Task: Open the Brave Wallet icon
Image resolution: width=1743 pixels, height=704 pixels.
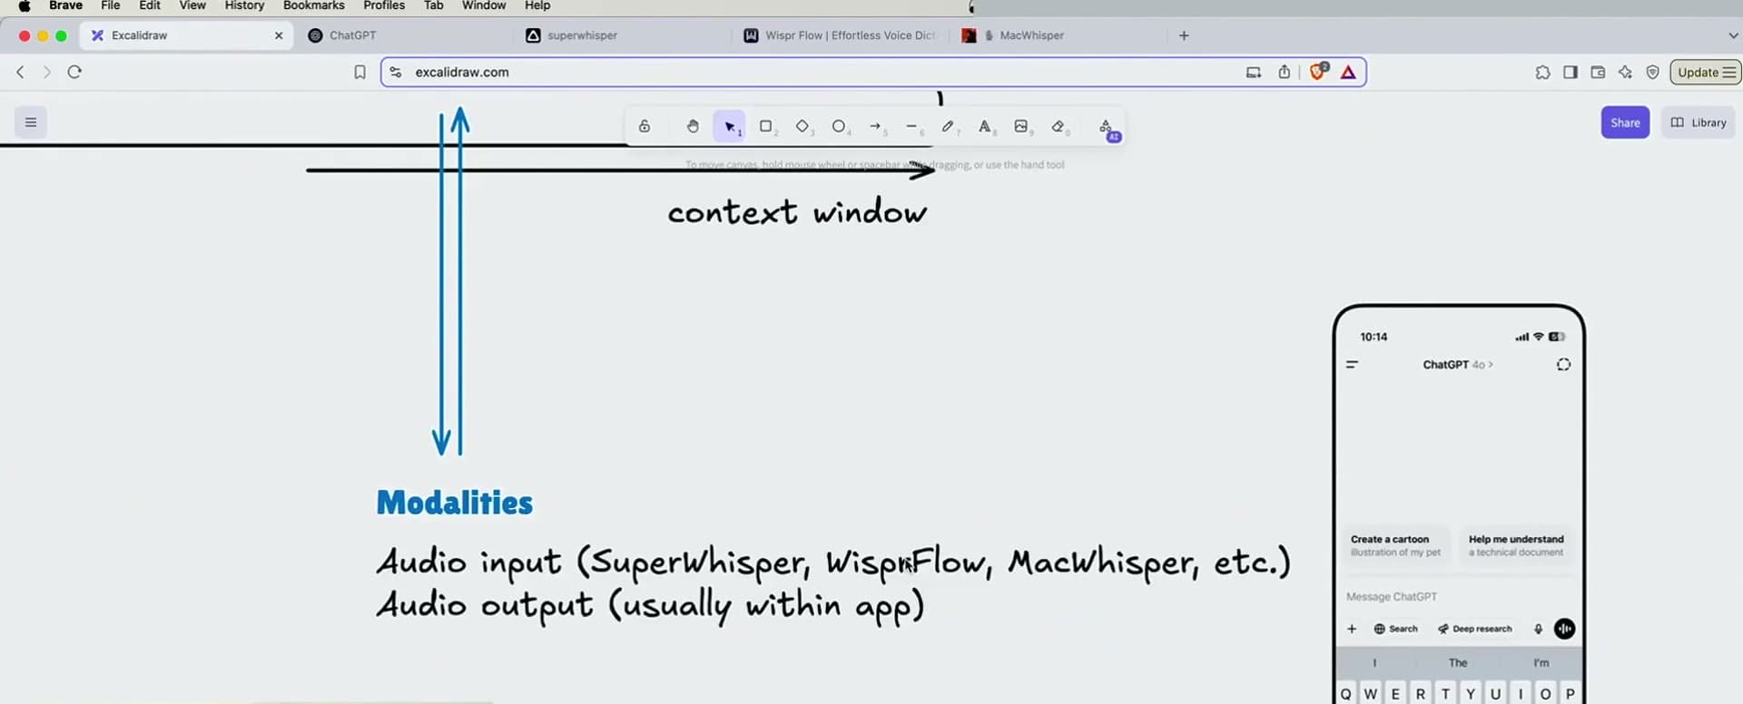Action: click(x=1598, y=72)
